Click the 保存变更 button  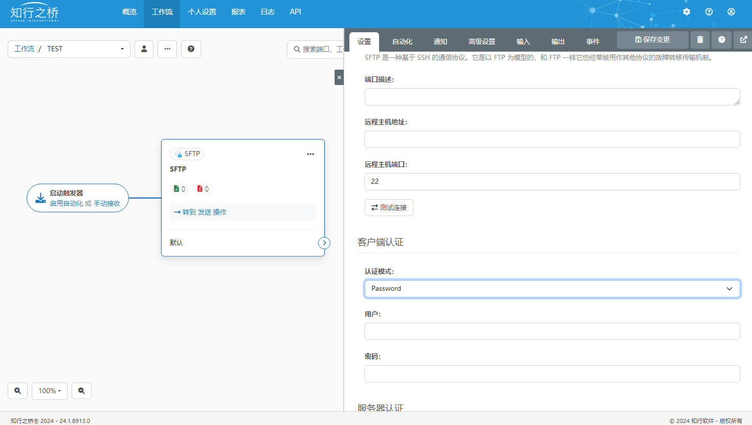[652, 40]
